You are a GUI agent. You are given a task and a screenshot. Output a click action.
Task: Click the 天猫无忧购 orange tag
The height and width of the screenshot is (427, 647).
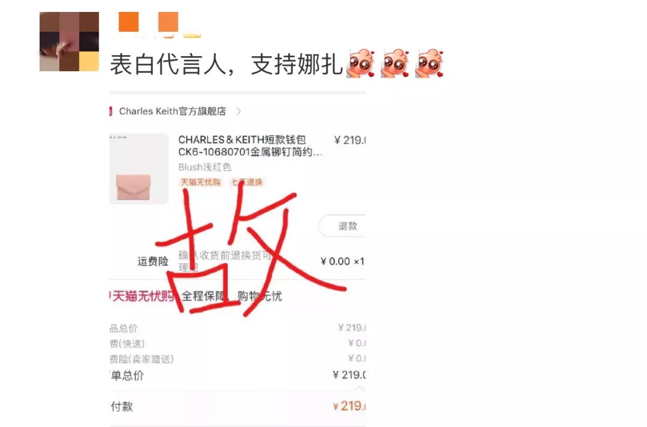click(x=201, y=182)
